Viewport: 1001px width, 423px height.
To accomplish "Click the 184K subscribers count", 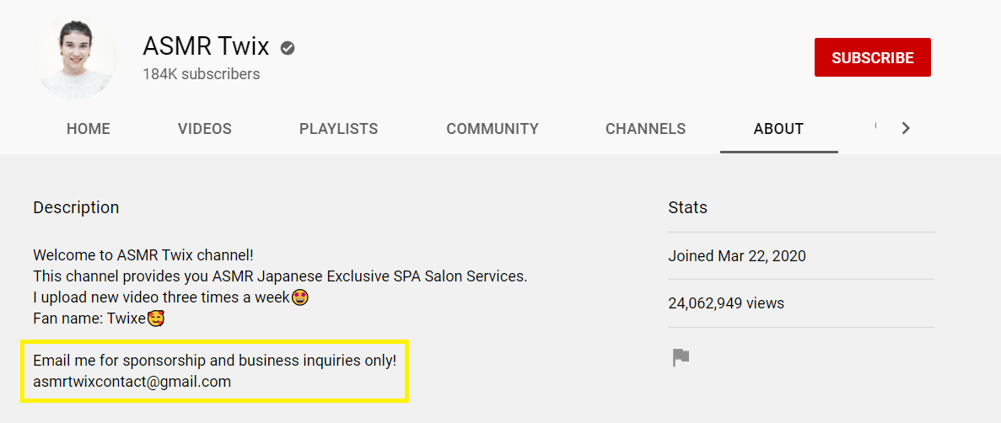I will click(x=202, y=74).
